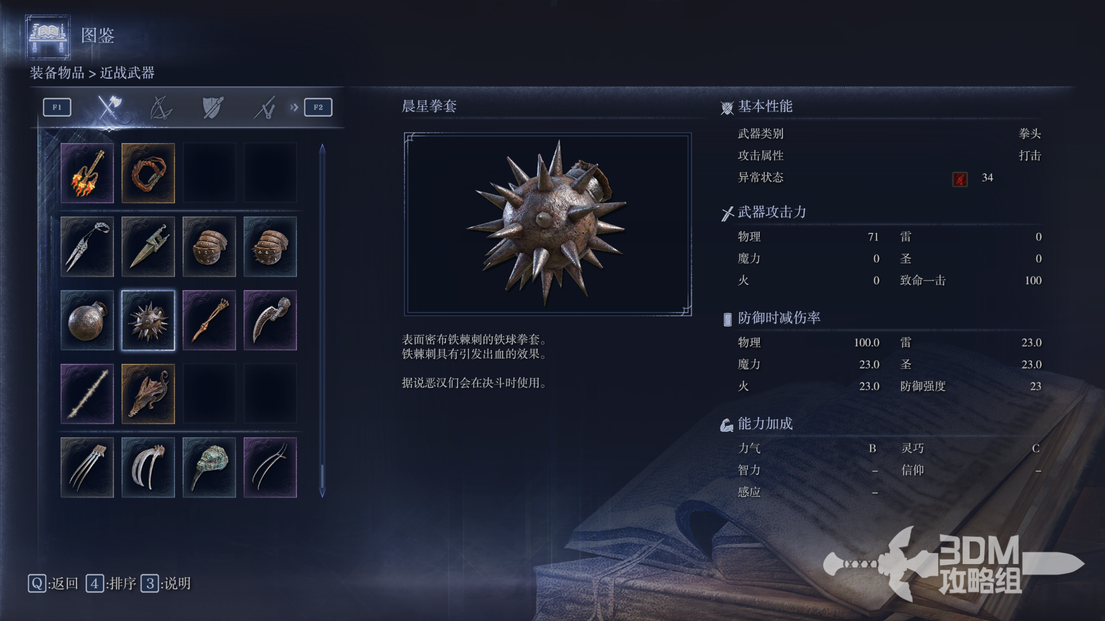The image size is (1105, 621).
Task: Choose the thorned whip weapon icon
Action: [x=87, y=394]
